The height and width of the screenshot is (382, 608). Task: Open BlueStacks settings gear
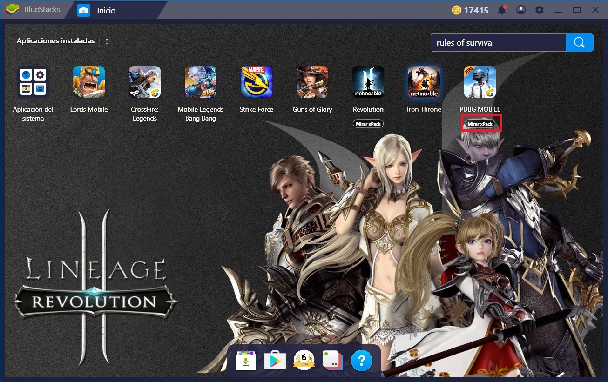(x=540, y=10)
